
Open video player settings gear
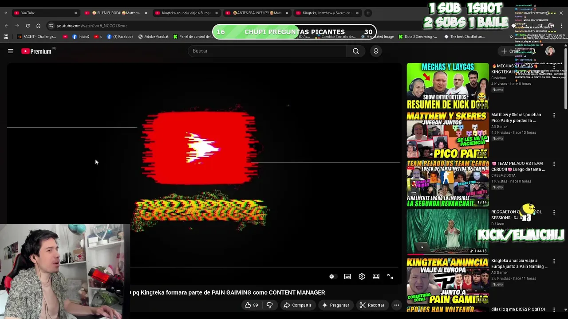pyautogui.click(x=362, y=276)
